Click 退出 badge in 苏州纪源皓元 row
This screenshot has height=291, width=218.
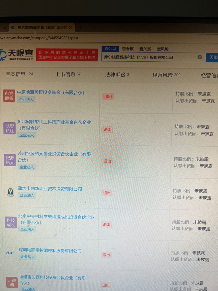tap(107, 161)
